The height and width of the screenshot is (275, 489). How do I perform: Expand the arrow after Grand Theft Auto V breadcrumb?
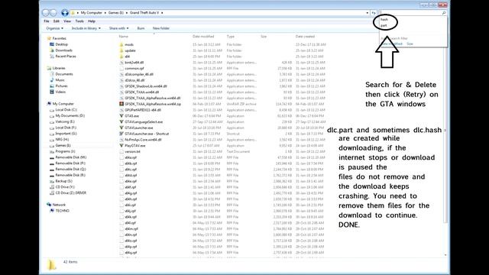click(x=162, y=13)
